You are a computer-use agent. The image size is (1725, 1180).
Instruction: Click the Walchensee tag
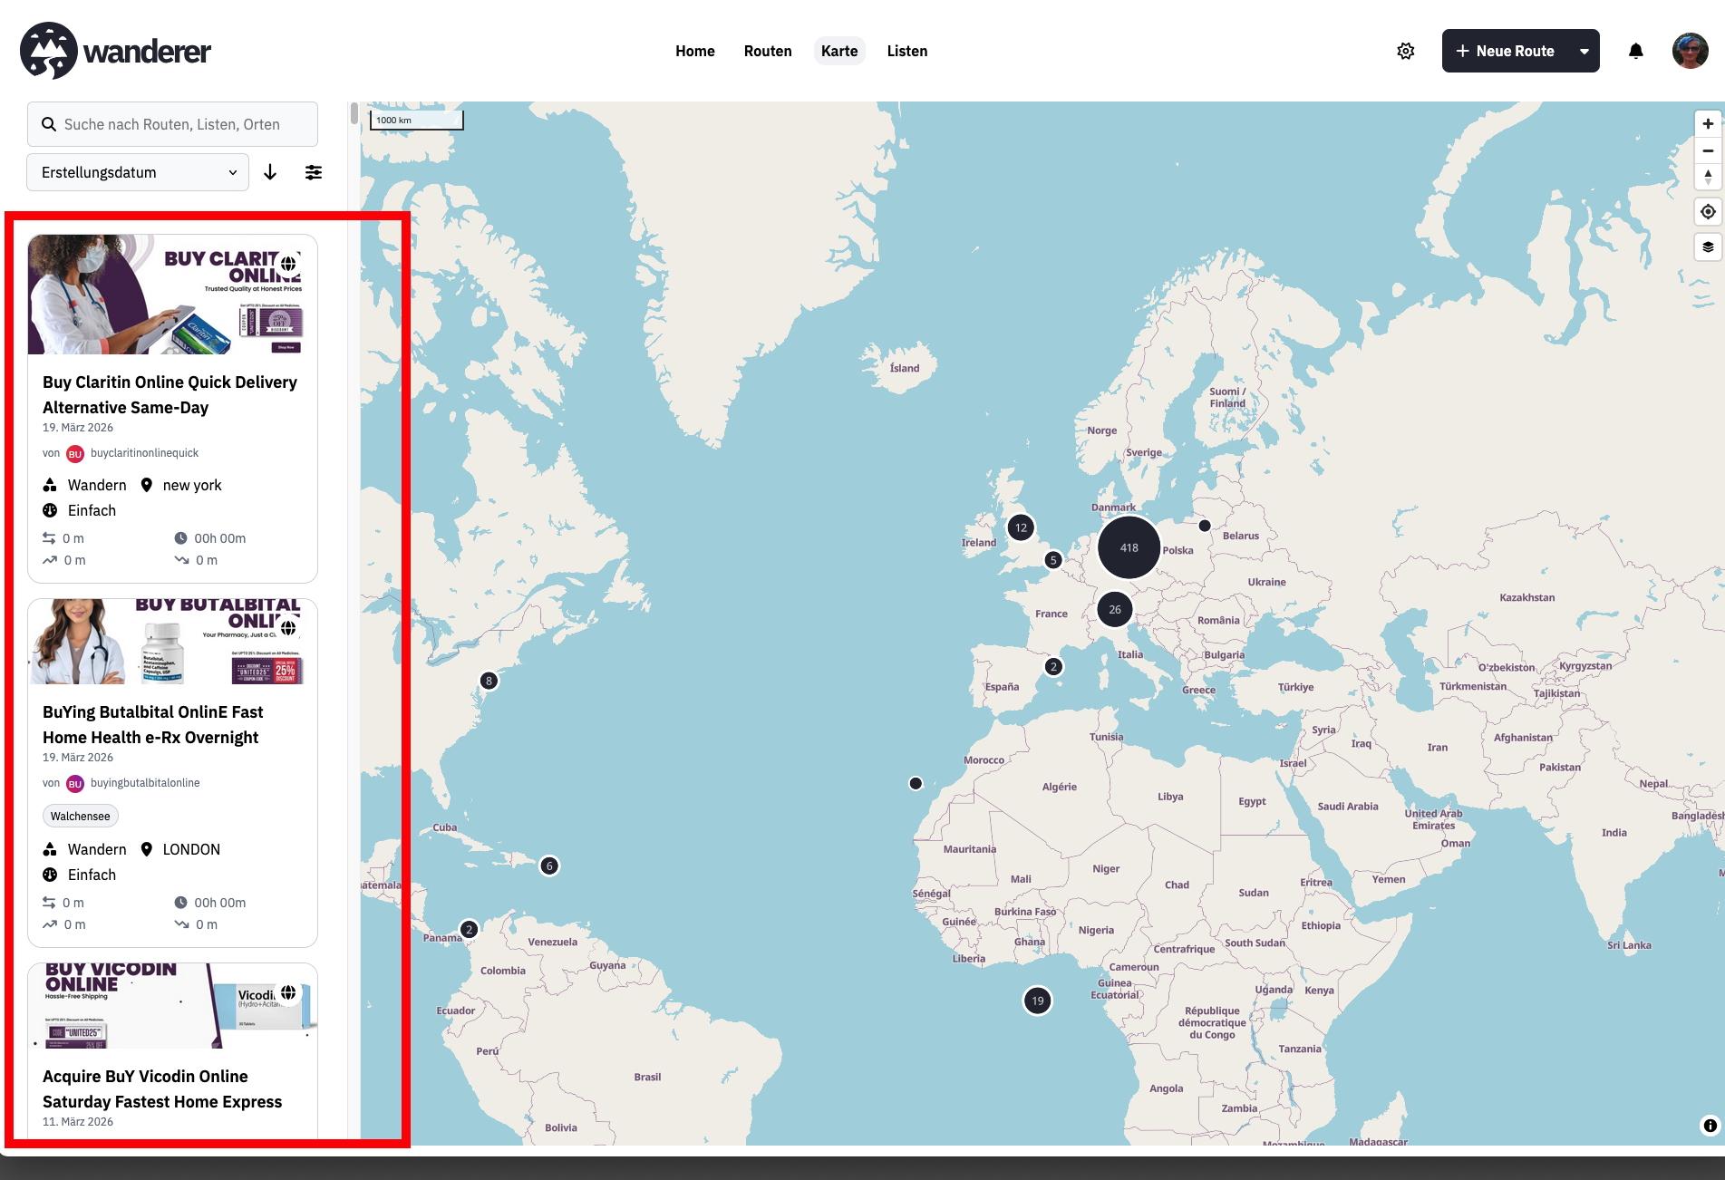[x=81, y=816]
